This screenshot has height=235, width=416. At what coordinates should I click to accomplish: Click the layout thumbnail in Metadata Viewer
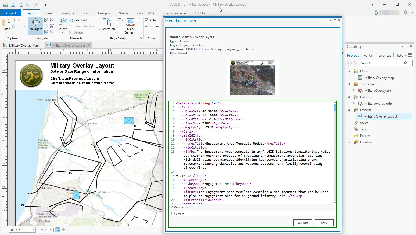pyautogui.click(x=253, y=78)
